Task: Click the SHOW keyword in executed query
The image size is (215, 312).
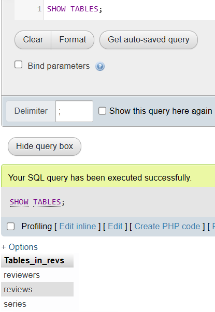Action: [x=19, y=202]
